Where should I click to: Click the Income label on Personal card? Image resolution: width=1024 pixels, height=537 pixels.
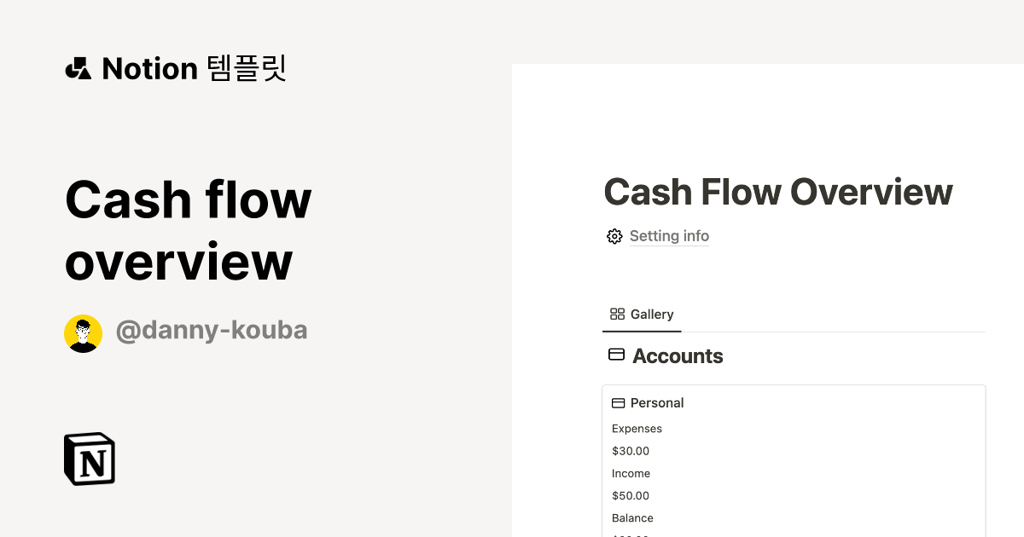click(631, 473)
